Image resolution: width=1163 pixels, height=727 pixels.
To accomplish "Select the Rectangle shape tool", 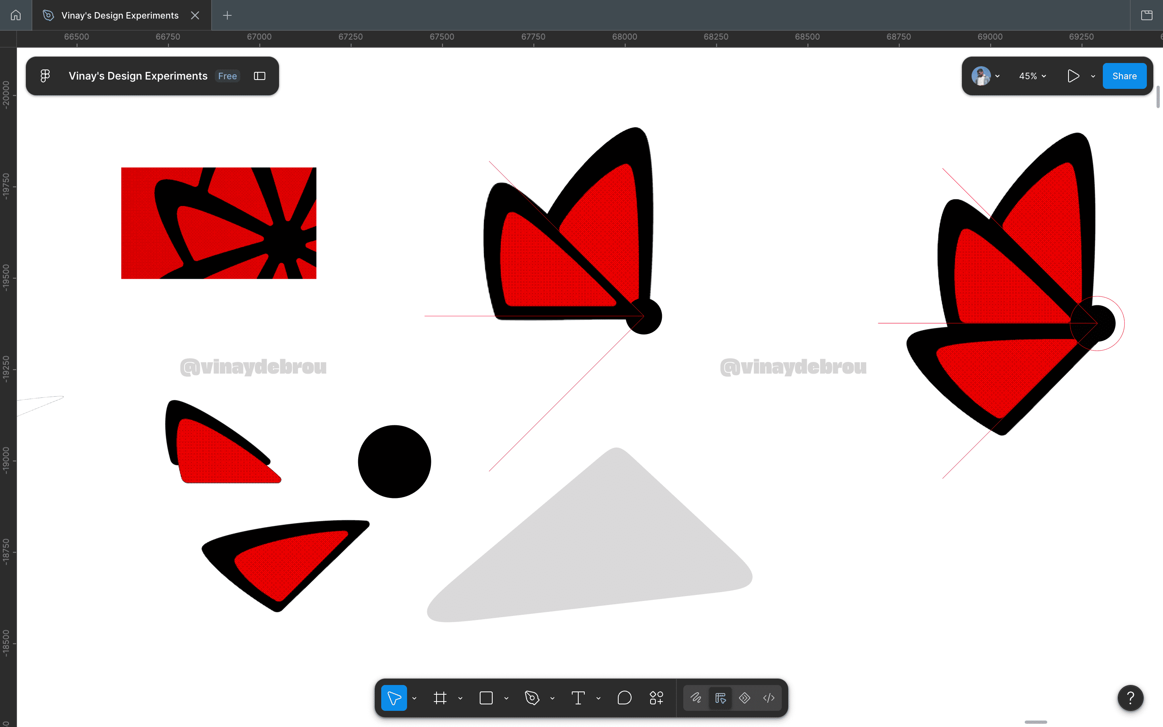I will [x=486, y=698].
